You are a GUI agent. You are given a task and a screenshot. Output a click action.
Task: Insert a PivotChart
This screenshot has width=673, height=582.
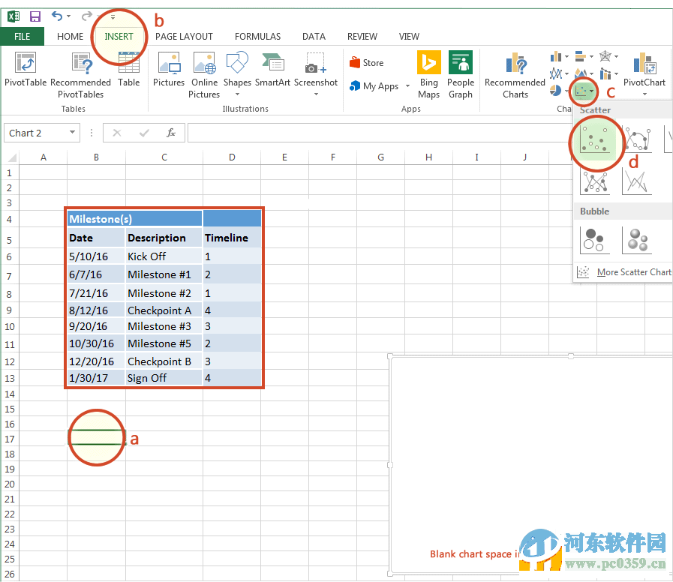644,73
